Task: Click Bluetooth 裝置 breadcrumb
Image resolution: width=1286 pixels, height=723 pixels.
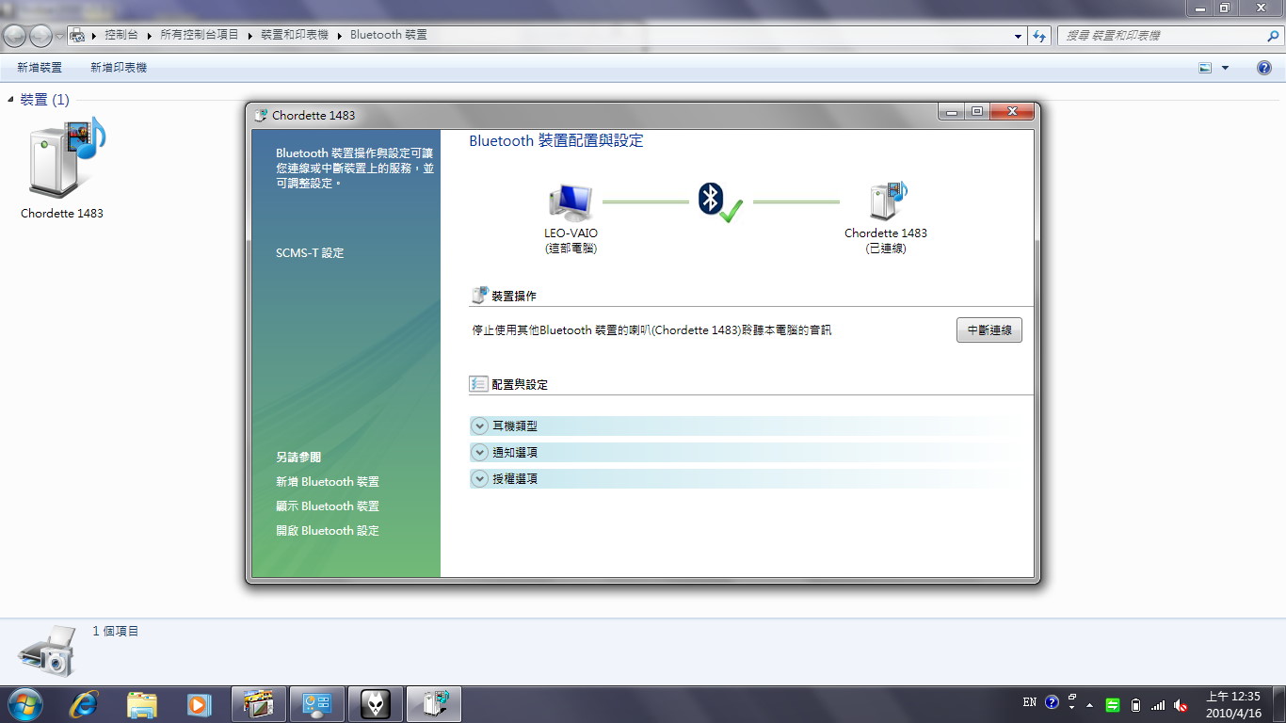Action: (x=389, y=36)
